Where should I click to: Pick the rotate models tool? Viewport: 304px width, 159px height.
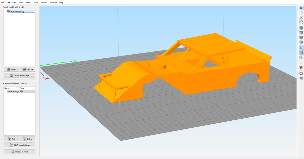[301, 22]
